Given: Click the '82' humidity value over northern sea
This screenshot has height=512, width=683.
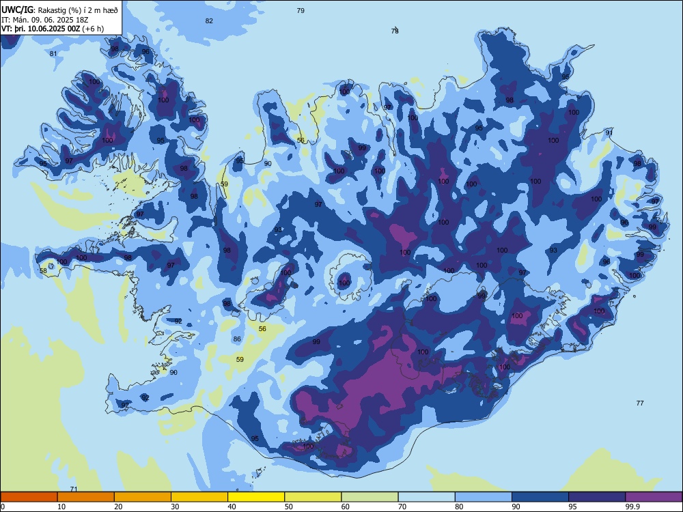Looking at the screenshot, I should point(209,21).
